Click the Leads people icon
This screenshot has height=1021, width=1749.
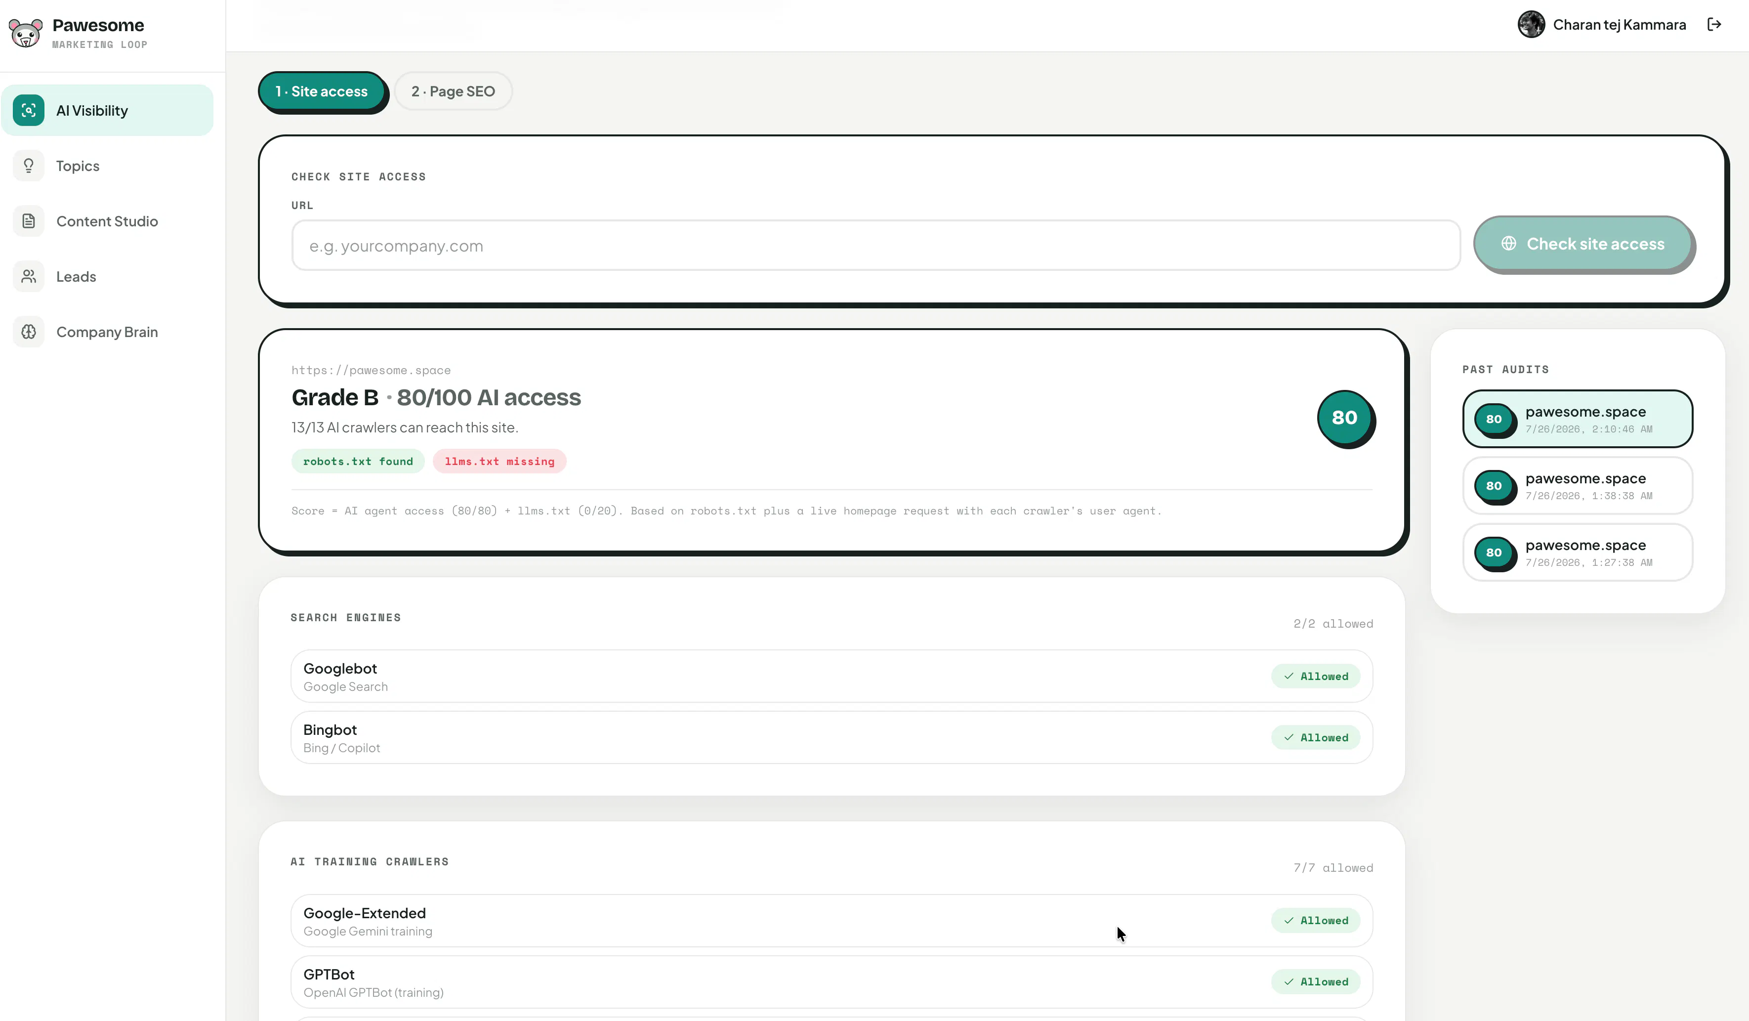click(29, 276)
